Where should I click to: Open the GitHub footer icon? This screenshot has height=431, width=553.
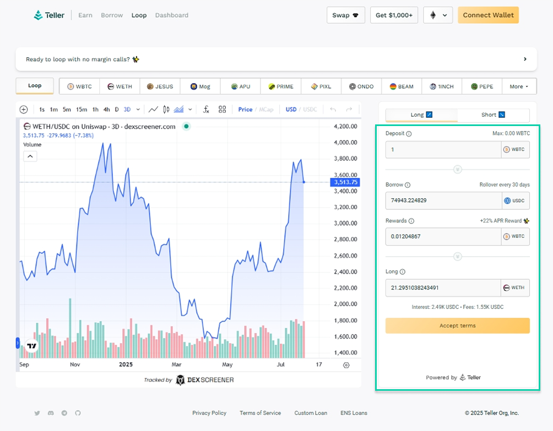click(x=78, y=413)
